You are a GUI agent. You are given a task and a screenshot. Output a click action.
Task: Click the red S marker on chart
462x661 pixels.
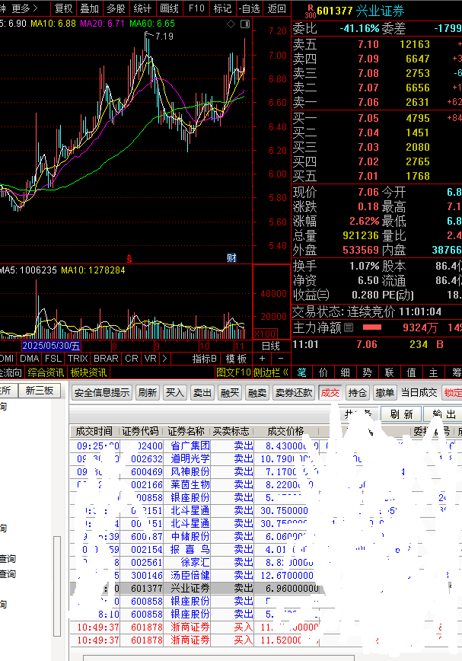click(129, 259)
